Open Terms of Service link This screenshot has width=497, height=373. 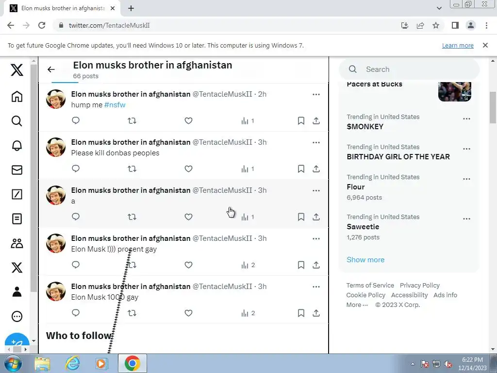click(x=370, y=285)
